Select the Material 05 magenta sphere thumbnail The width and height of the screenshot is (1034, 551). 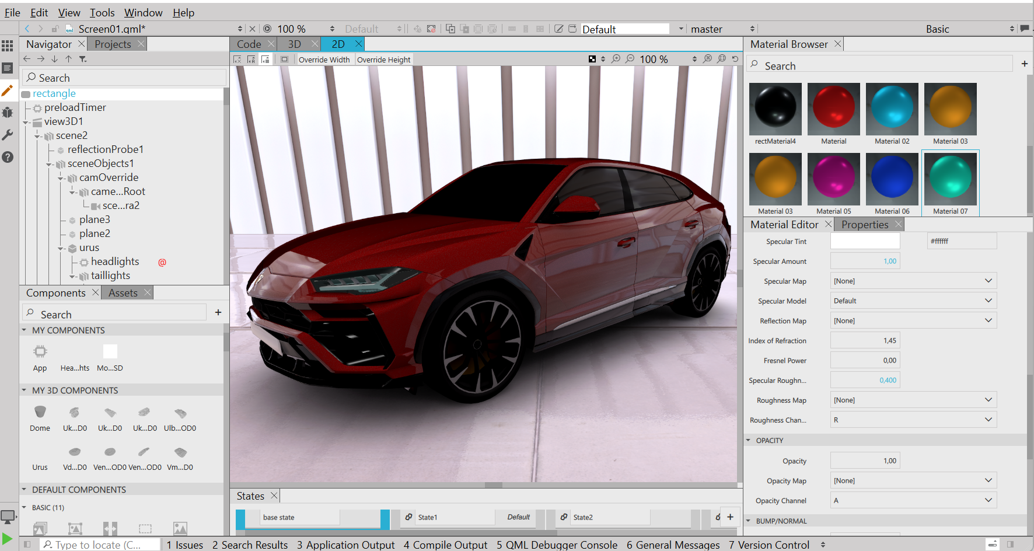tap(833, 178)
